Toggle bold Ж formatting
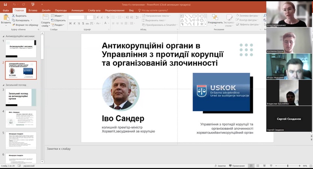Screen dimensions: 313x169 70,23
